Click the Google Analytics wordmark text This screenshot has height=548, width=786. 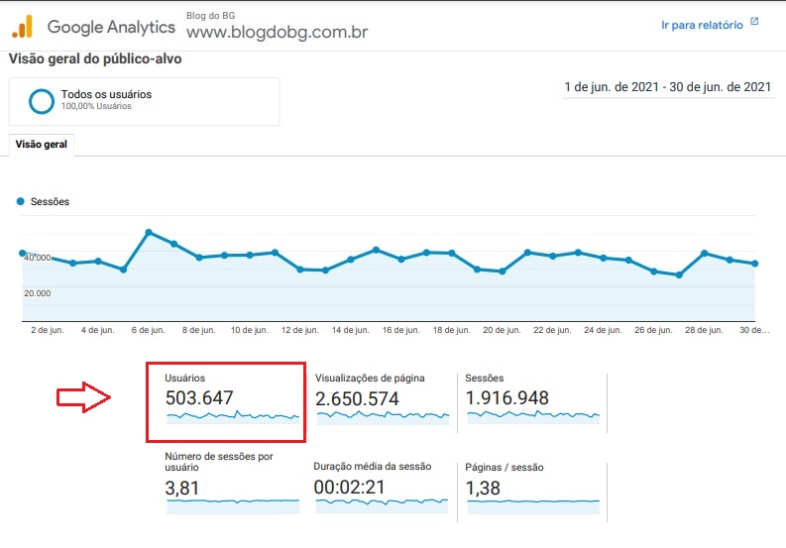pyautogui.click(x=111, y=27)
